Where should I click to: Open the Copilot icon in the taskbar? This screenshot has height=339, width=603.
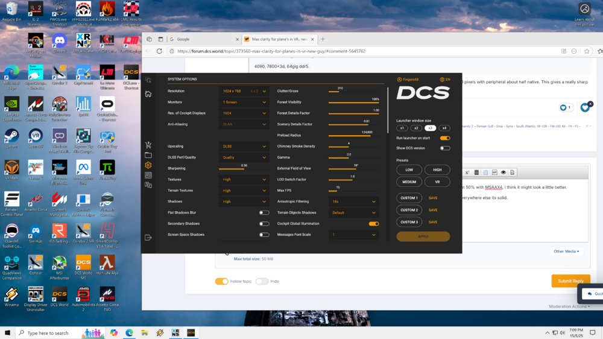click(114, 333)
